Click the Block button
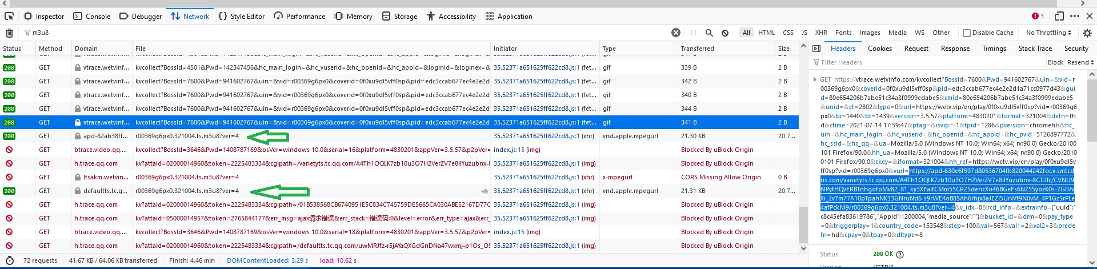 point(1055,62)
